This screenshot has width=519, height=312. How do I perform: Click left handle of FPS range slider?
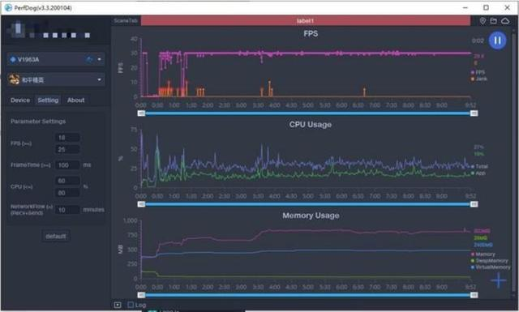(141, 113)
